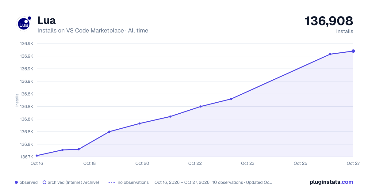Select the first data point at Oct 16
This screenshot has height=193, width=368.
37,156
